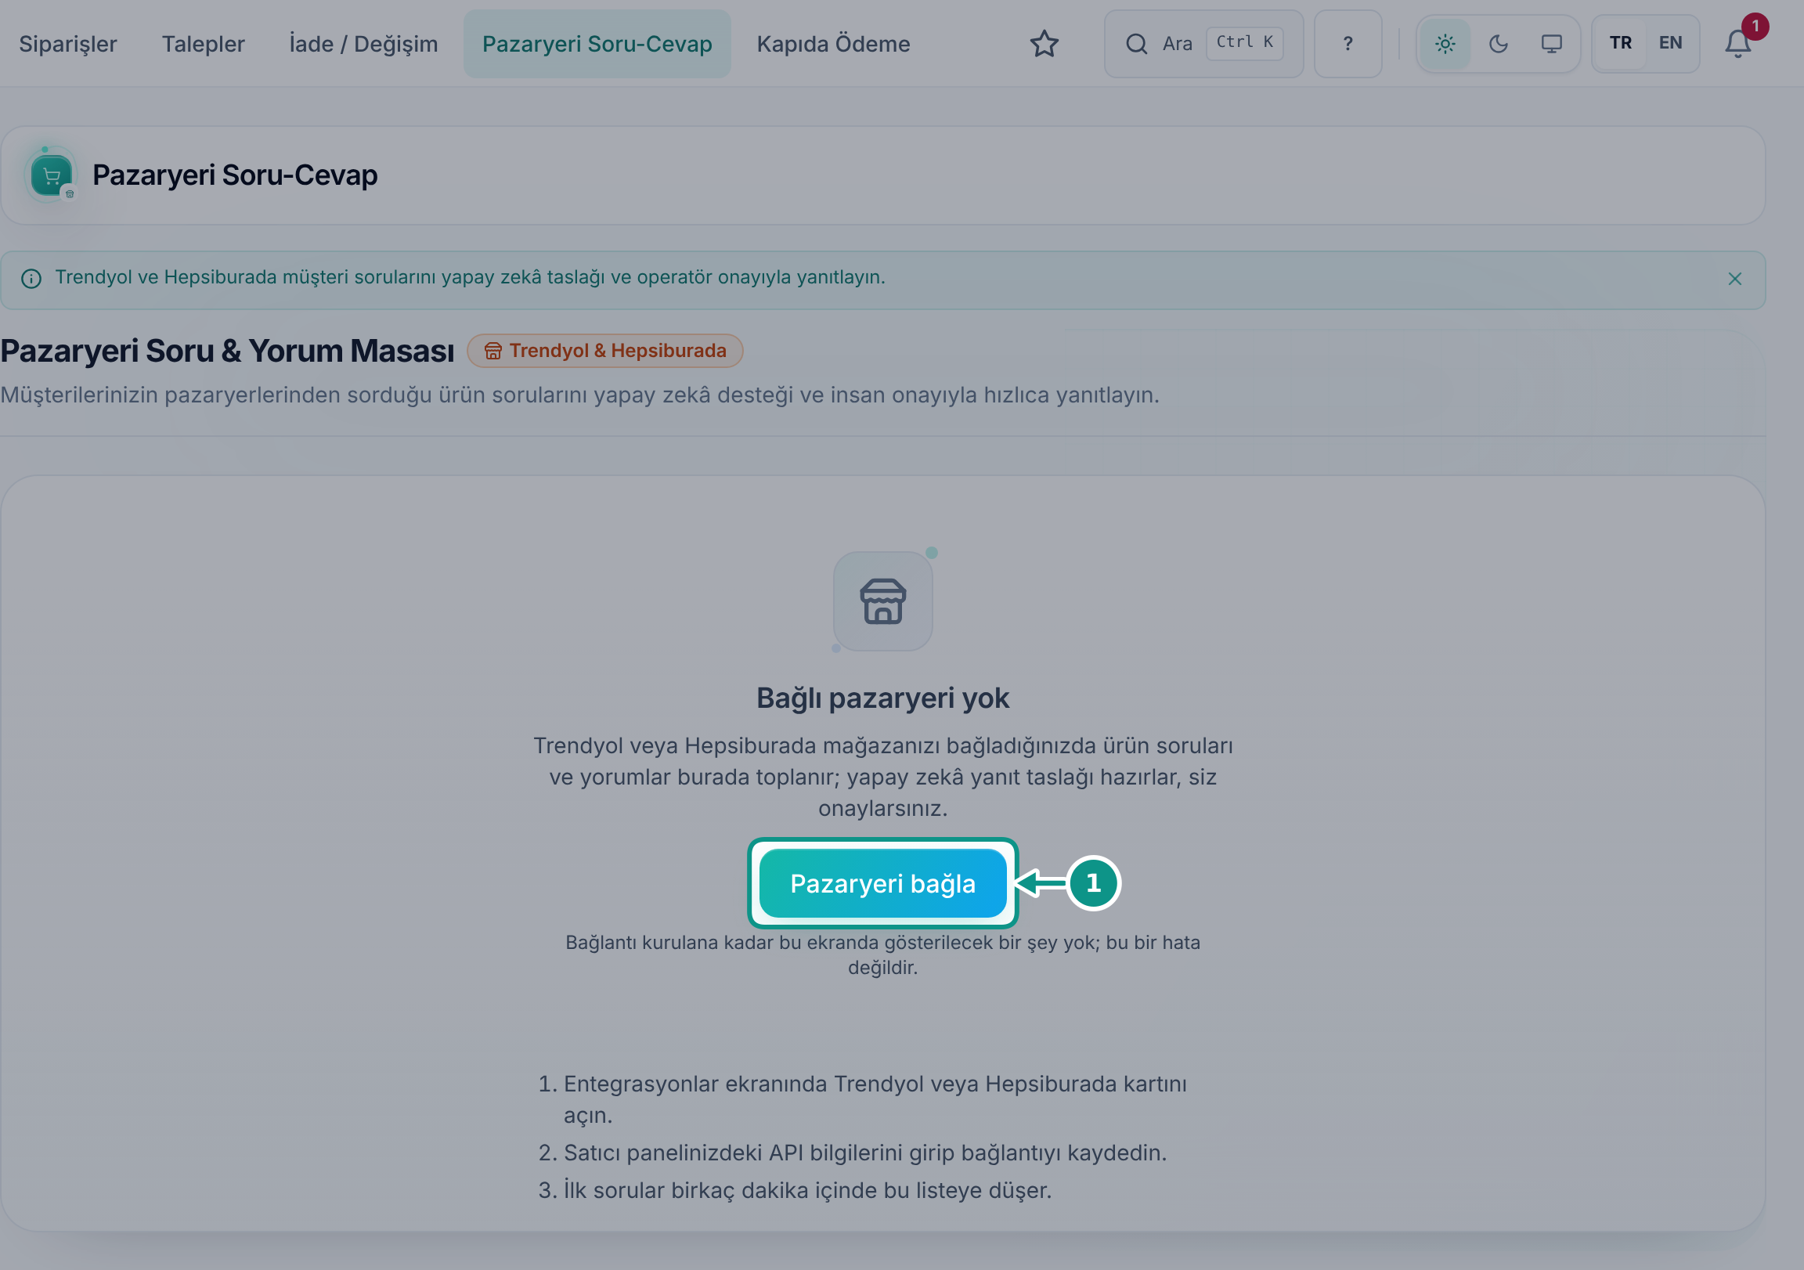Set language to EN

(x=1669, y=43)
